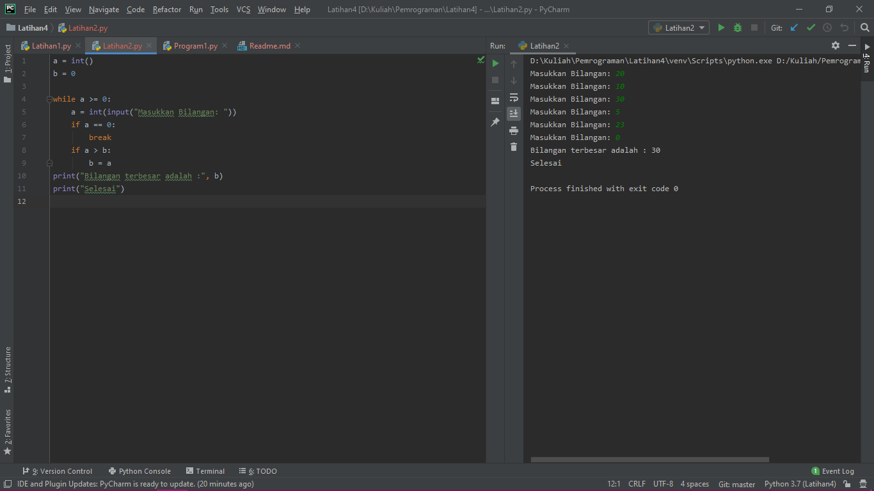The width and height of the screenshot is (874, 491).
Task: Print console output with printer icon
Action: tap(514, 130)
